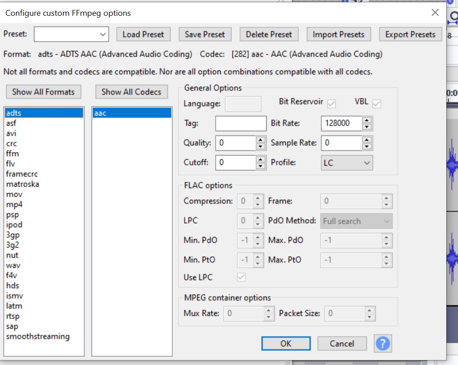The width and height of the screenshot is (458, 365).
Task: Click Show All Codecs button
Action: (x=131, y=92)
